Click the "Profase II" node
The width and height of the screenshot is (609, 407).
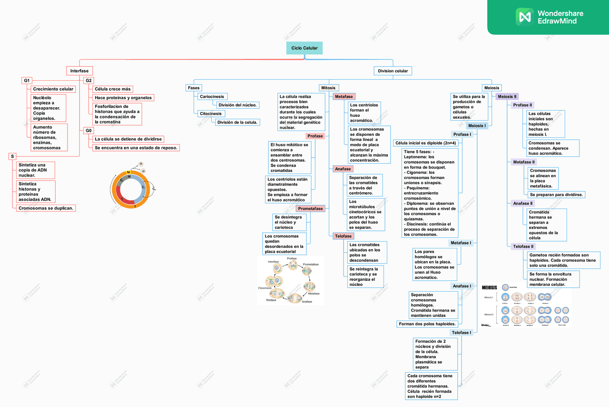click(523, 105)
